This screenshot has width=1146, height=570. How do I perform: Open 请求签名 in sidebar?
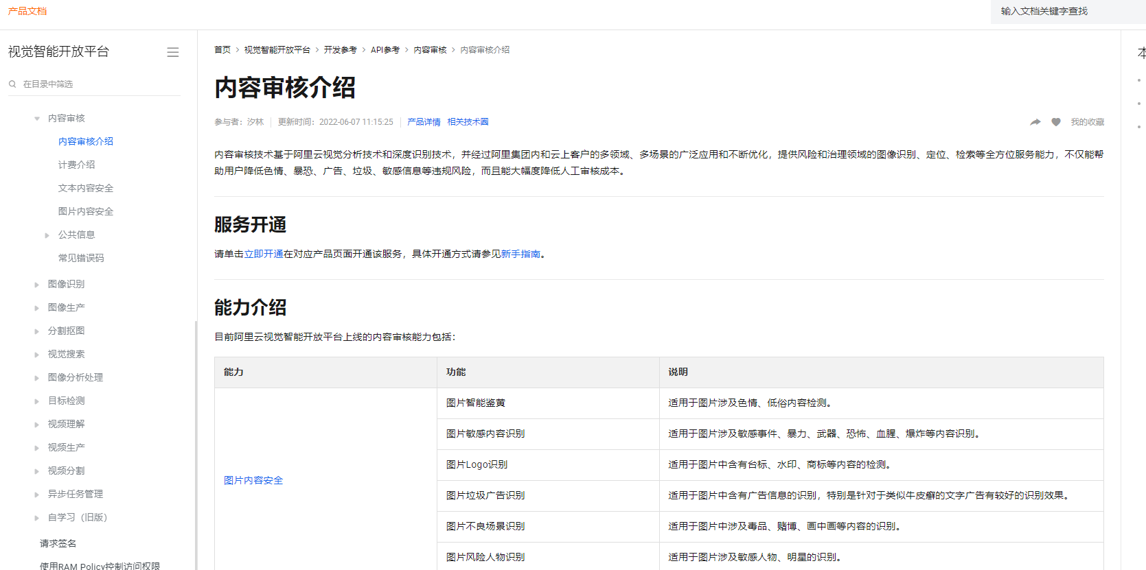tap(58, 543)
